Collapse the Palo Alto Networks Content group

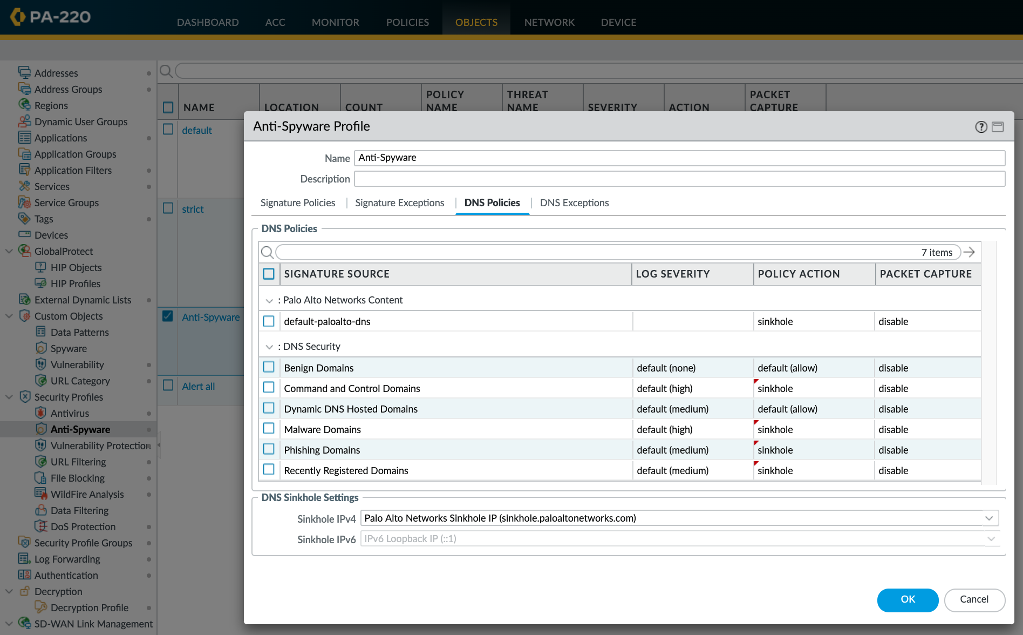(x=269, y=300)
